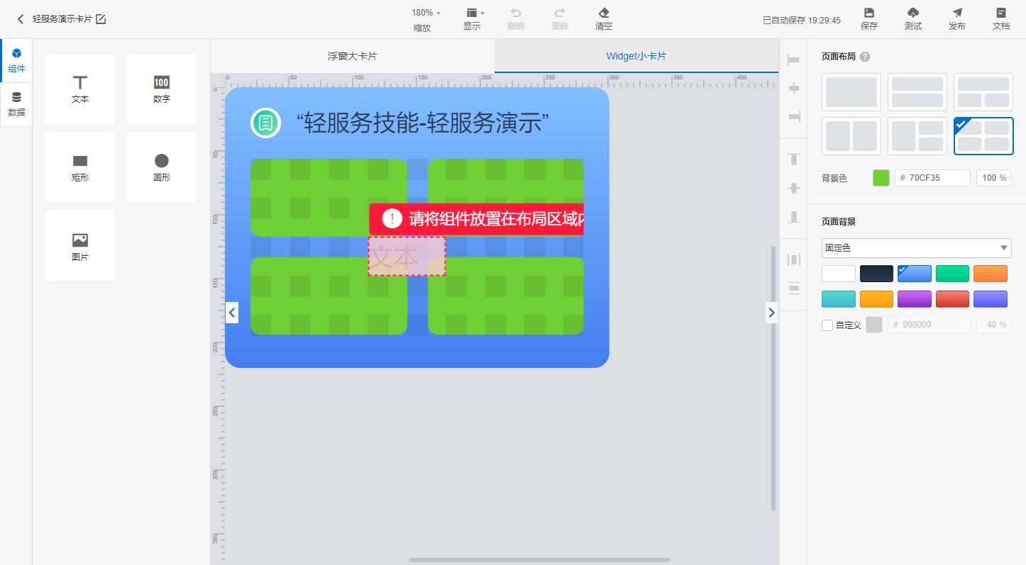Align bottom icon in alignment strip
Viewport: 1026px width, 565px height.
(793, 217)
